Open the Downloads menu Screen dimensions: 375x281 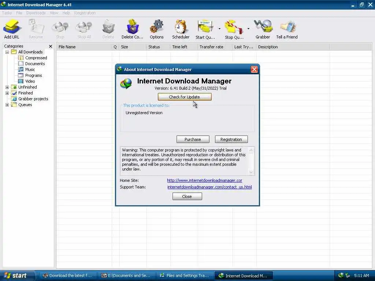(36, 13)
